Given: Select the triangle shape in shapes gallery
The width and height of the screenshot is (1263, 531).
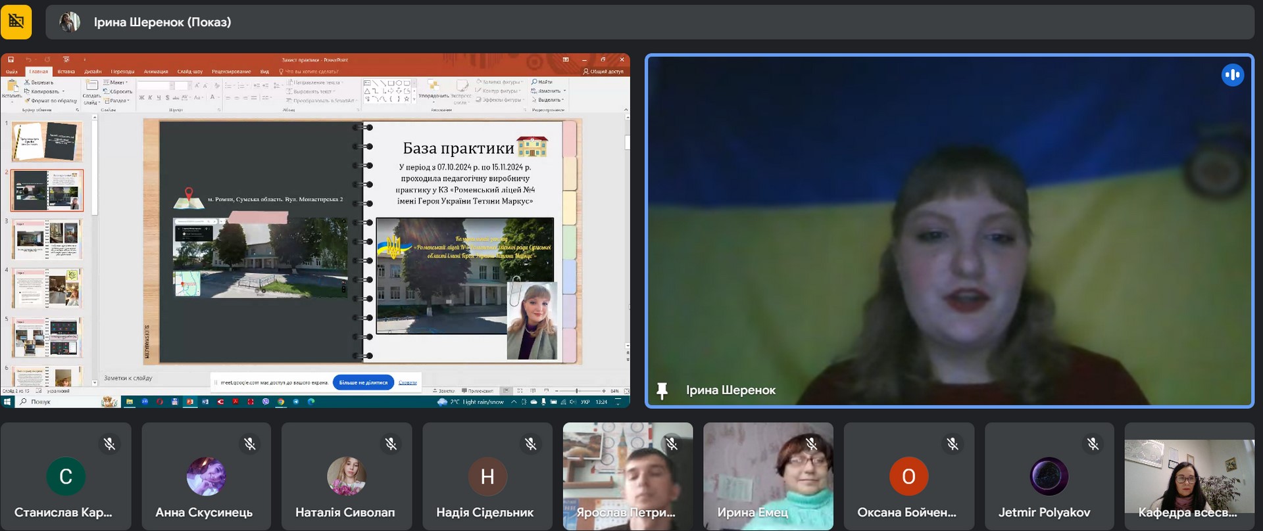Looking at the screenshot, I should (367, 91).
